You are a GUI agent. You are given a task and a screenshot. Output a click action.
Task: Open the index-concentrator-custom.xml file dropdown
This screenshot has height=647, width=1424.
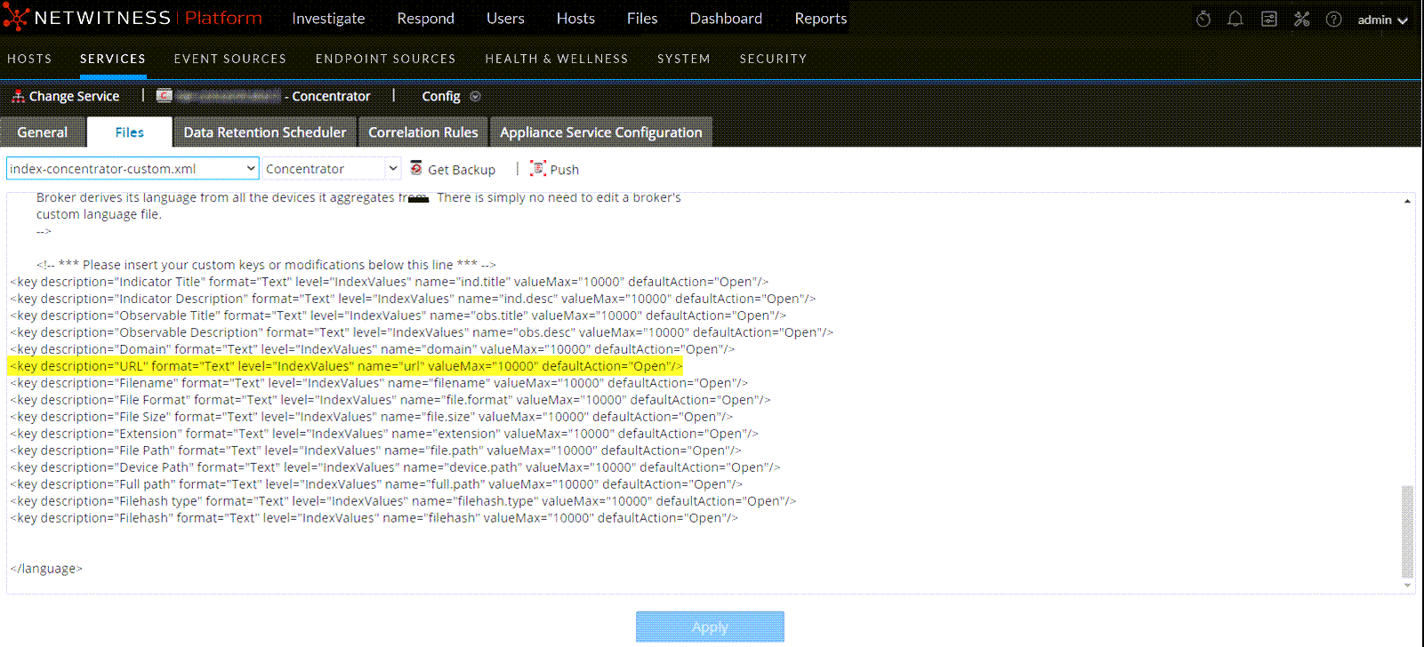[x=133, y=169]
